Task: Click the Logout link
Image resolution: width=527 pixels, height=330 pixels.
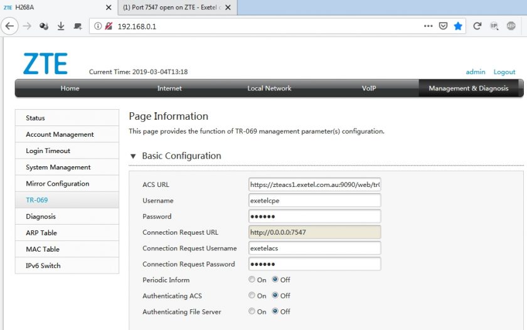Action: pyautogui.click(x=504, y=72)
